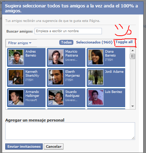The image size is (146, 153).
Task: Click the friends list scroll down arrow
Action: (133, 106)
